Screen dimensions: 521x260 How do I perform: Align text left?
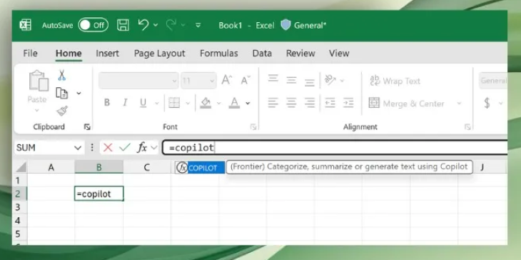point(273,103)
